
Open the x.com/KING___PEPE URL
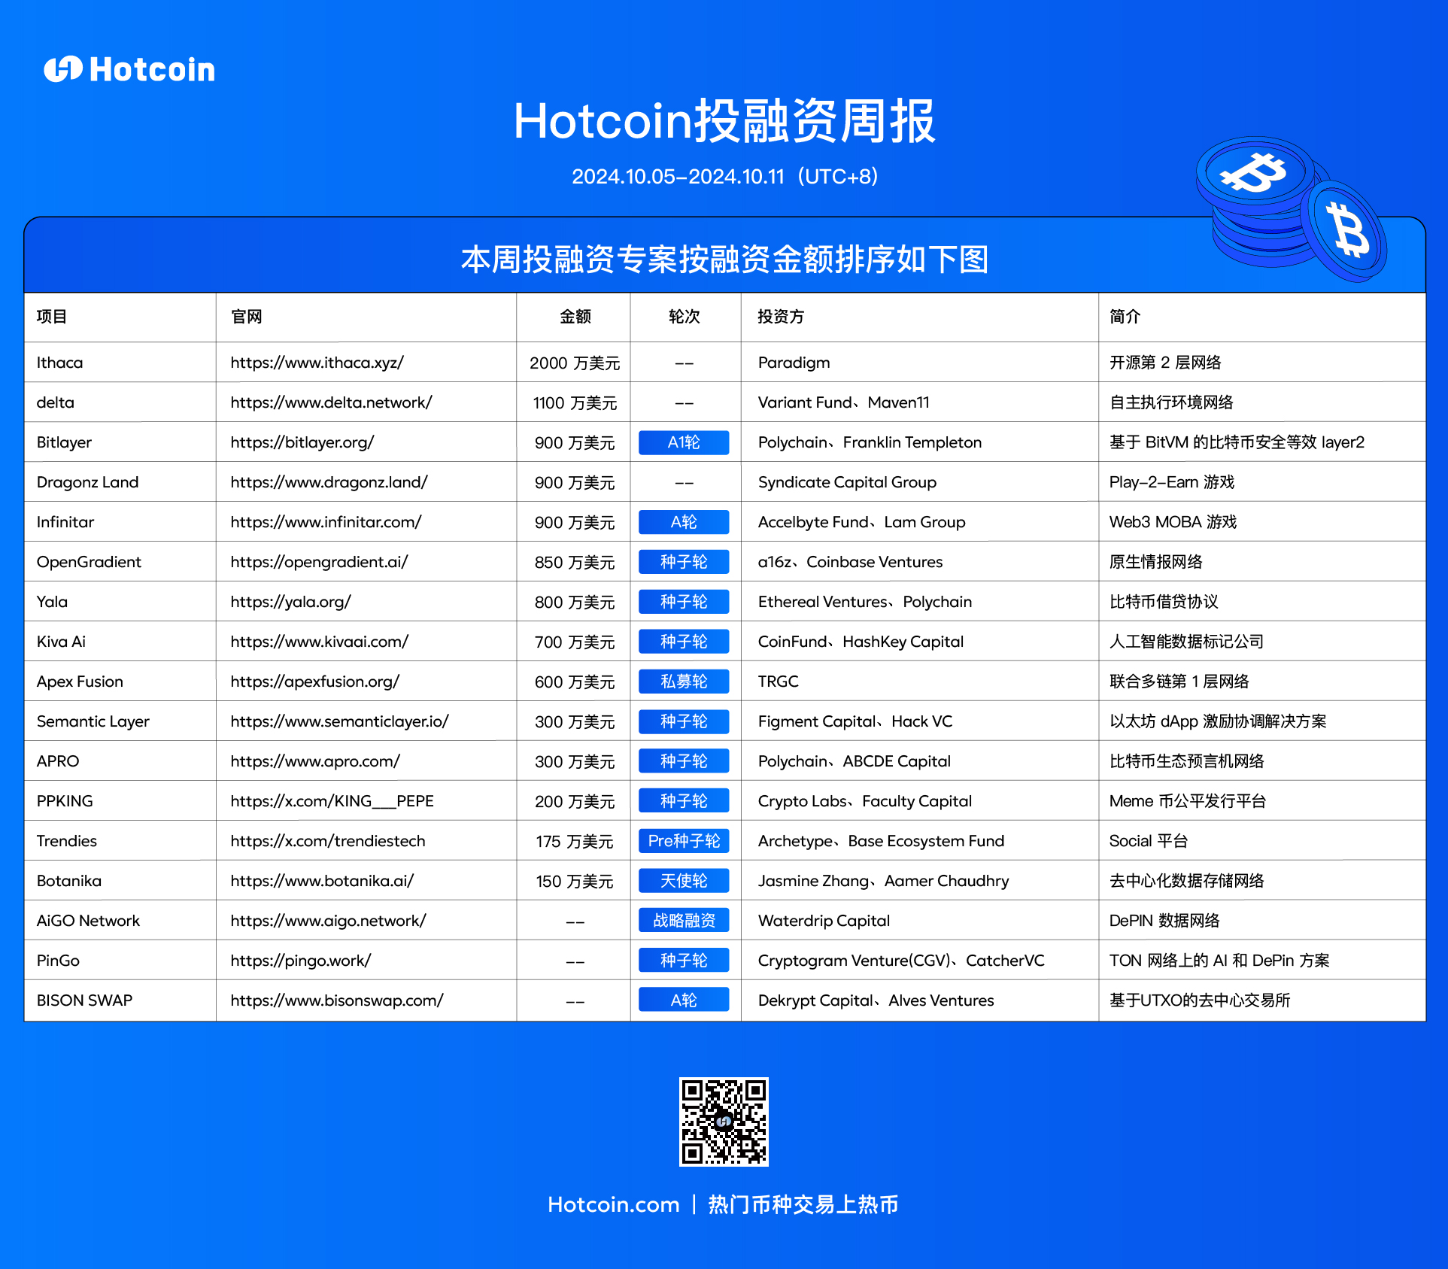coord(332,801)
